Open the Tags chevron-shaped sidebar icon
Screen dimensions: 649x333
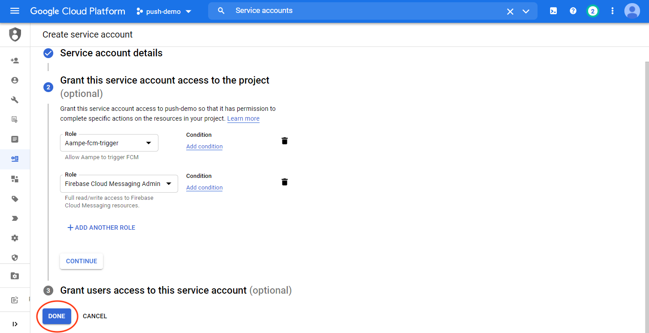(15, 219)
